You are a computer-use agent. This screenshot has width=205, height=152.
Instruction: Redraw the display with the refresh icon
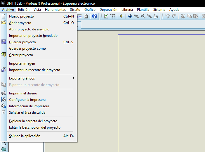pyautogui.click(x=106, y=16)
